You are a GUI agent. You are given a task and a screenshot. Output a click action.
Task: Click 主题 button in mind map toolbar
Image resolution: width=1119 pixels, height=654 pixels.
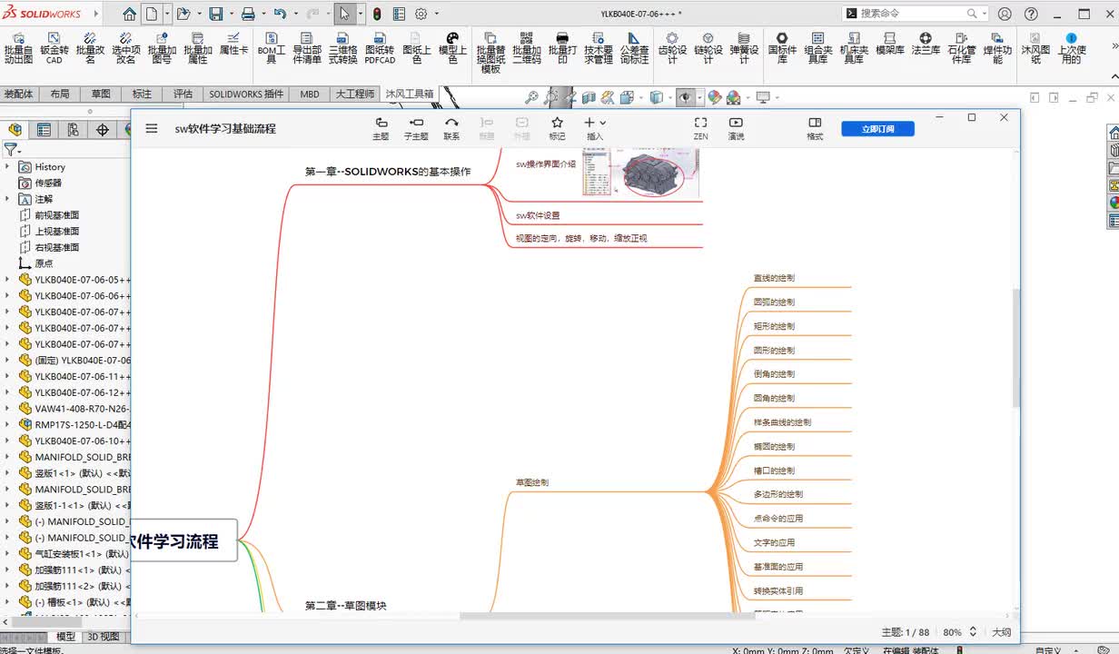(381, 128)
